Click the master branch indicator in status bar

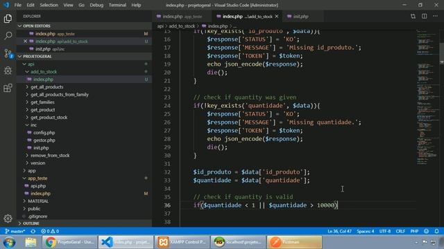[15, 231]
